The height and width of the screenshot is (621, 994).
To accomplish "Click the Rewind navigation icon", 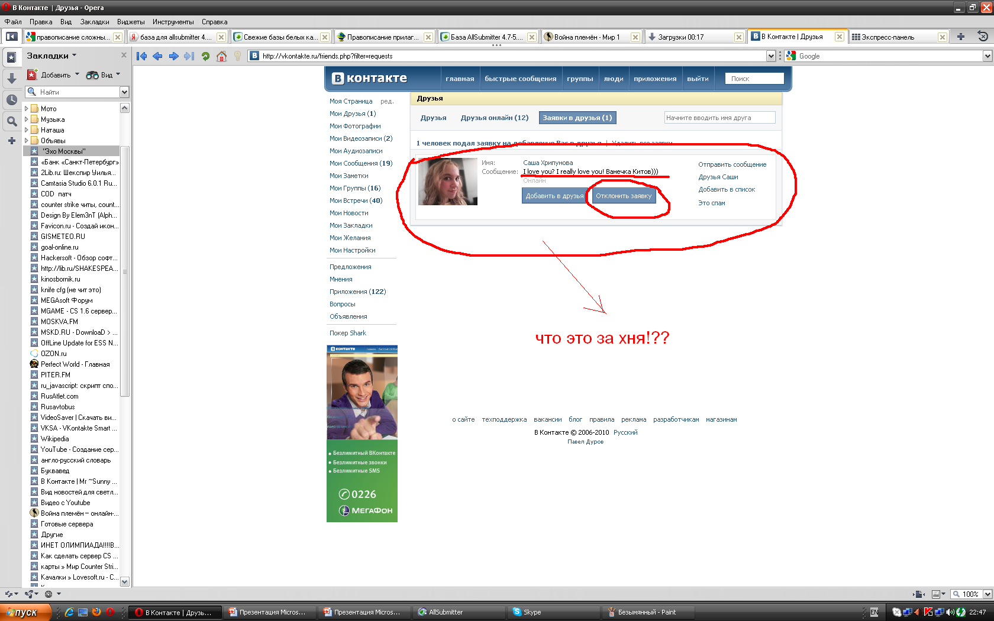I will point(141,56).
